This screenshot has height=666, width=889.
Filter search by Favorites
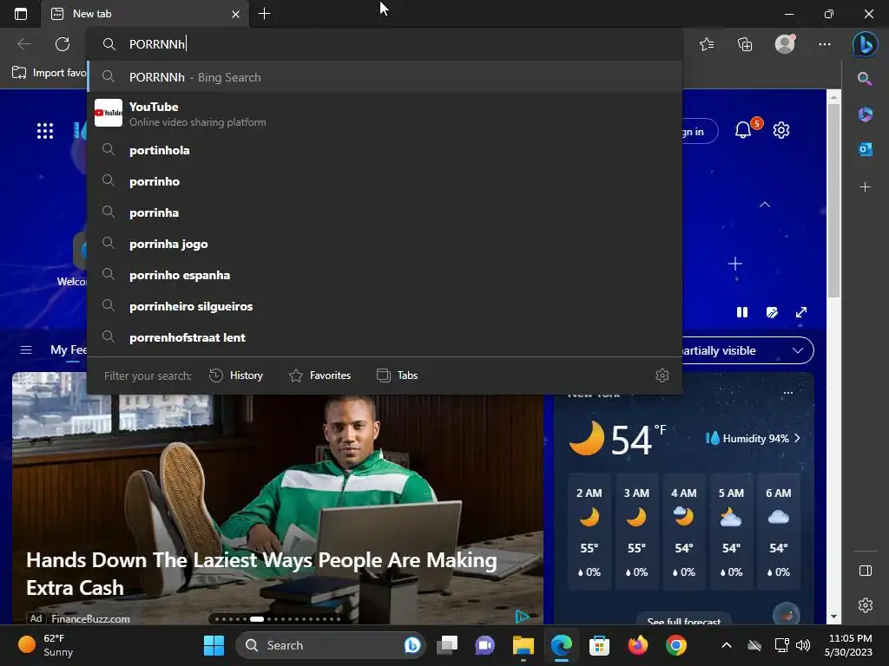pos(319,375)
